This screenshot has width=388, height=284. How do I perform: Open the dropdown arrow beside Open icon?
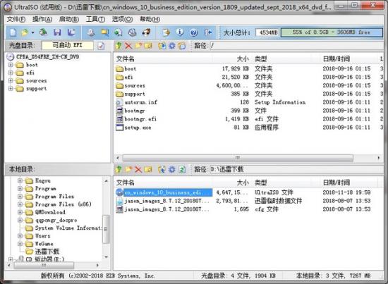(x=32, y=32)
